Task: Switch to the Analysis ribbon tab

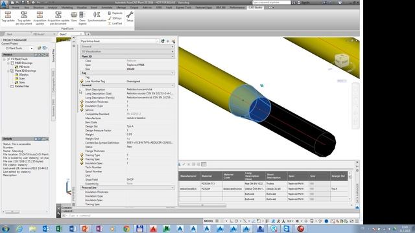Action: pos(53,7)
